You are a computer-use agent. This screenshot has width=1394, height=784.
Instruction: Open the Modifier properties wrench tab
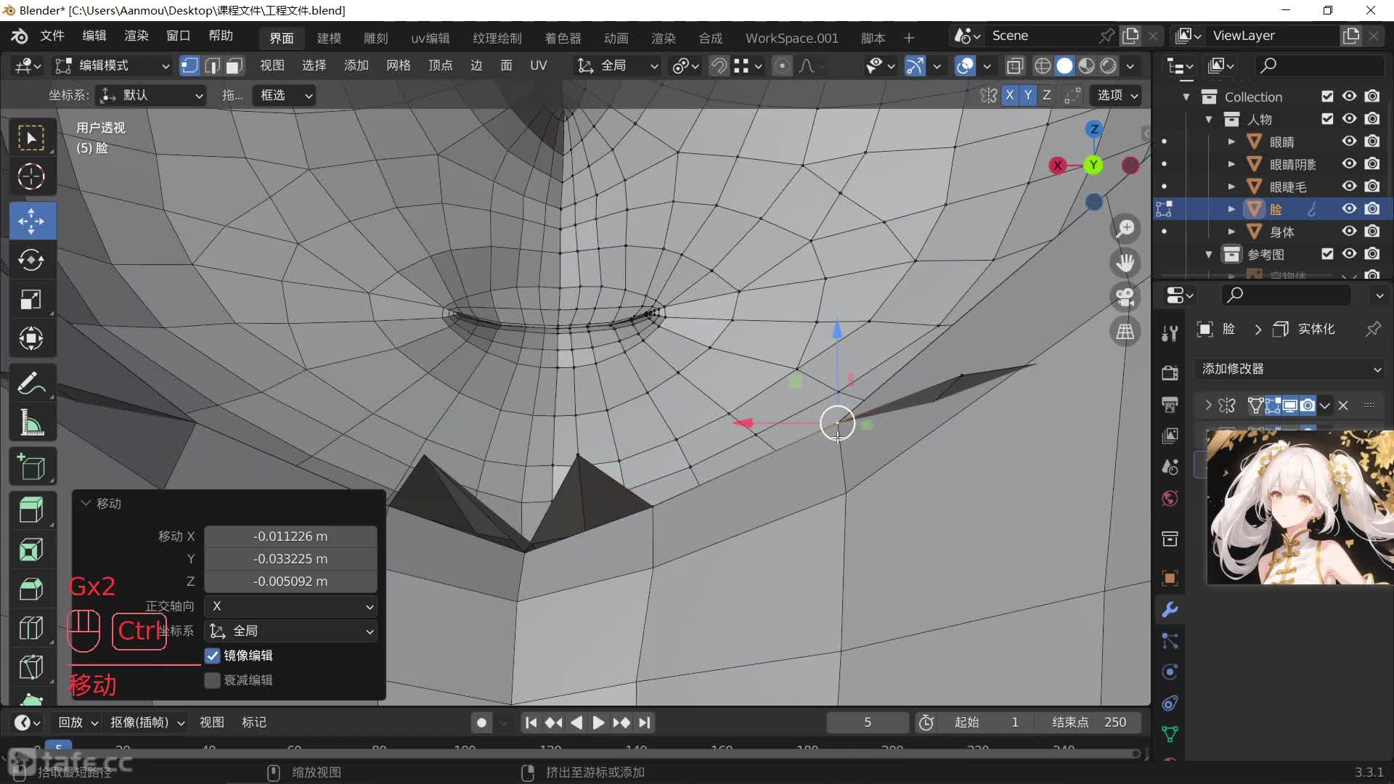point(1170,610)
